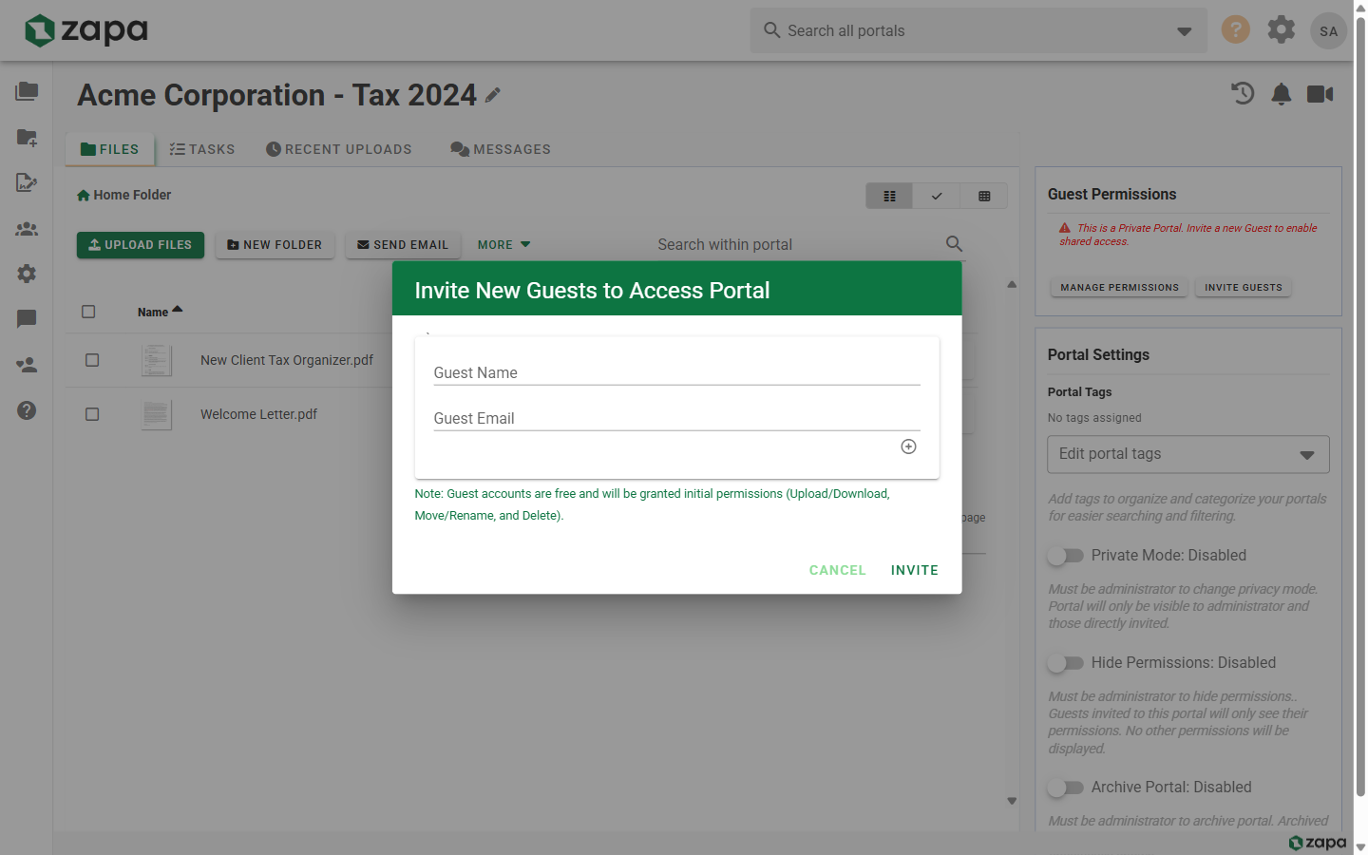
Task: Click New Client Tax Organizer.pdf thumbnail
Action: [157, 361]
